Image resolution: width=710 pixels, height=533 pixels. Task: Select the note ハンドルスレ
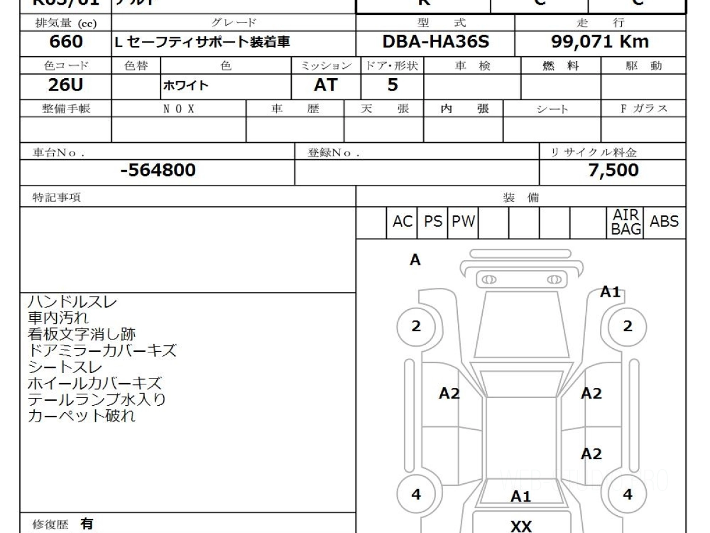click(x=72, y=302)
